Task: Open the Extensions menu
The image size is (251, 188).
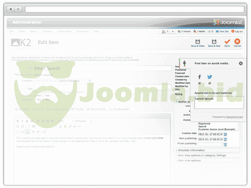Action: click(x=83, y=31)
